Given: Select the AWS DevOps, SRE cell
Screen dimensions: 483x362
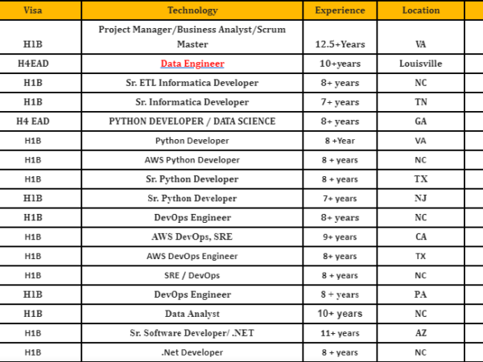Looking at the screenshot, I should point(192,237).
